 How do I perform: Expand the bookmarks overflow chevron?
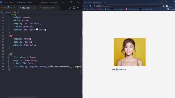pos(165,9)
